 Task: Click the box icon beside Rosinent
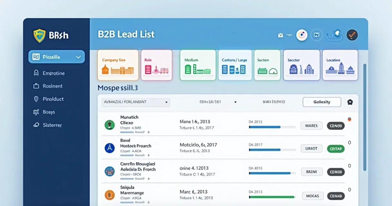point(36,86)
